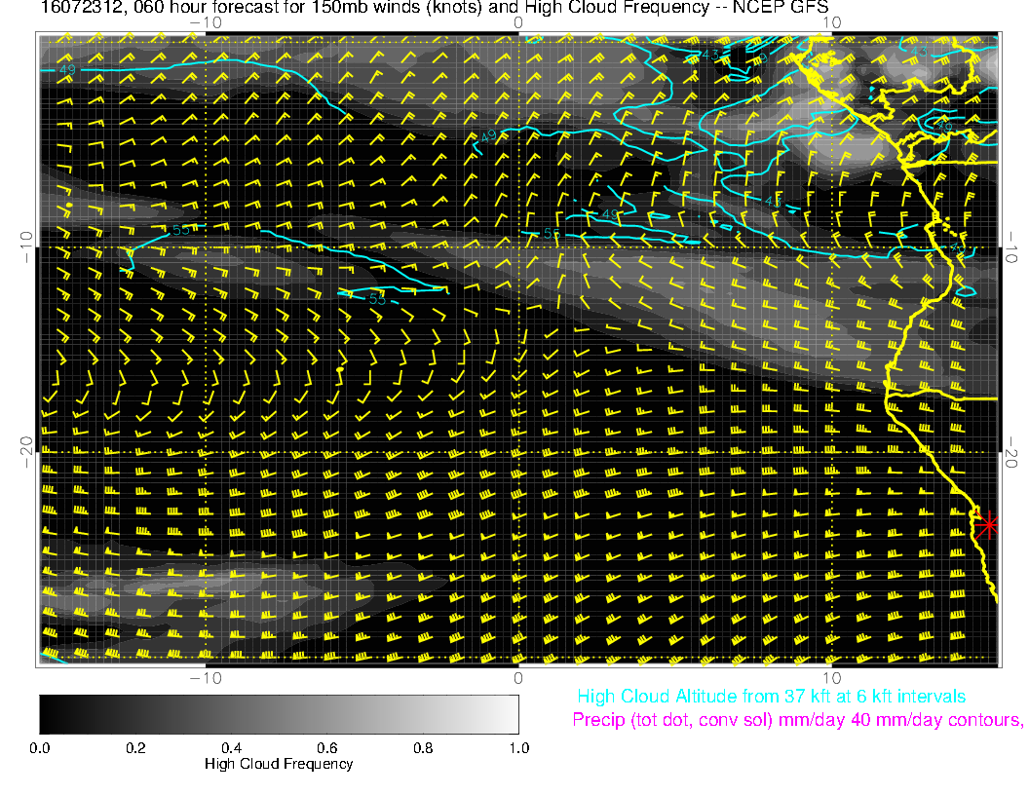Click the 0.2 tick label on colorbar

click(x=135, y=748)
